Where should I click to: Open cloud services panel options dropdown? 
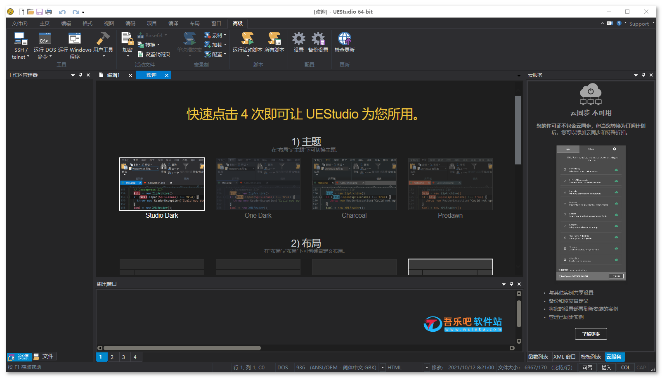pyautogui.click(x=636, y=75)
